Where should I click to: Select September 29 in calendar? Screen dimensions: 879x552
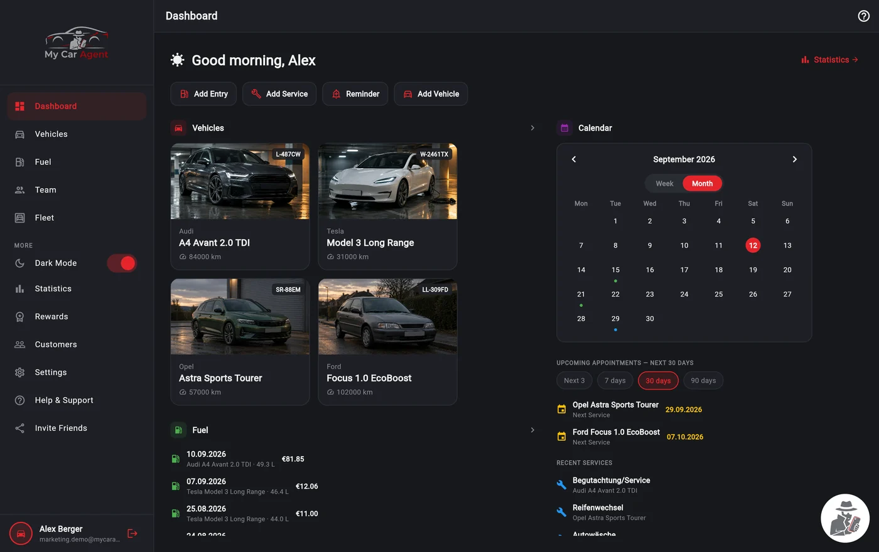[615, 319]
